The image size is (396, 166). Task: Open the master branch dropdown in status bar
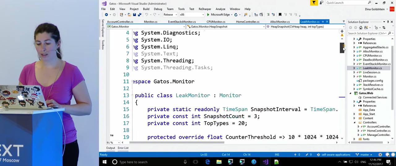364,155
